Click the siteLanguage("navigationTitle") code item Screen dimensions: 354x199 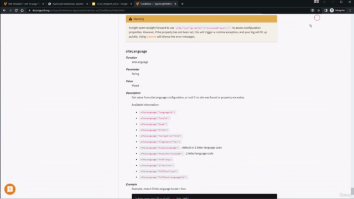[x=161, y=136]
